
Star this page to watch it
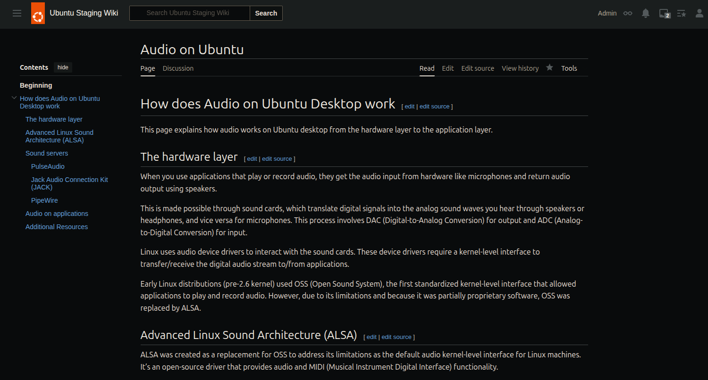[549, 68]
